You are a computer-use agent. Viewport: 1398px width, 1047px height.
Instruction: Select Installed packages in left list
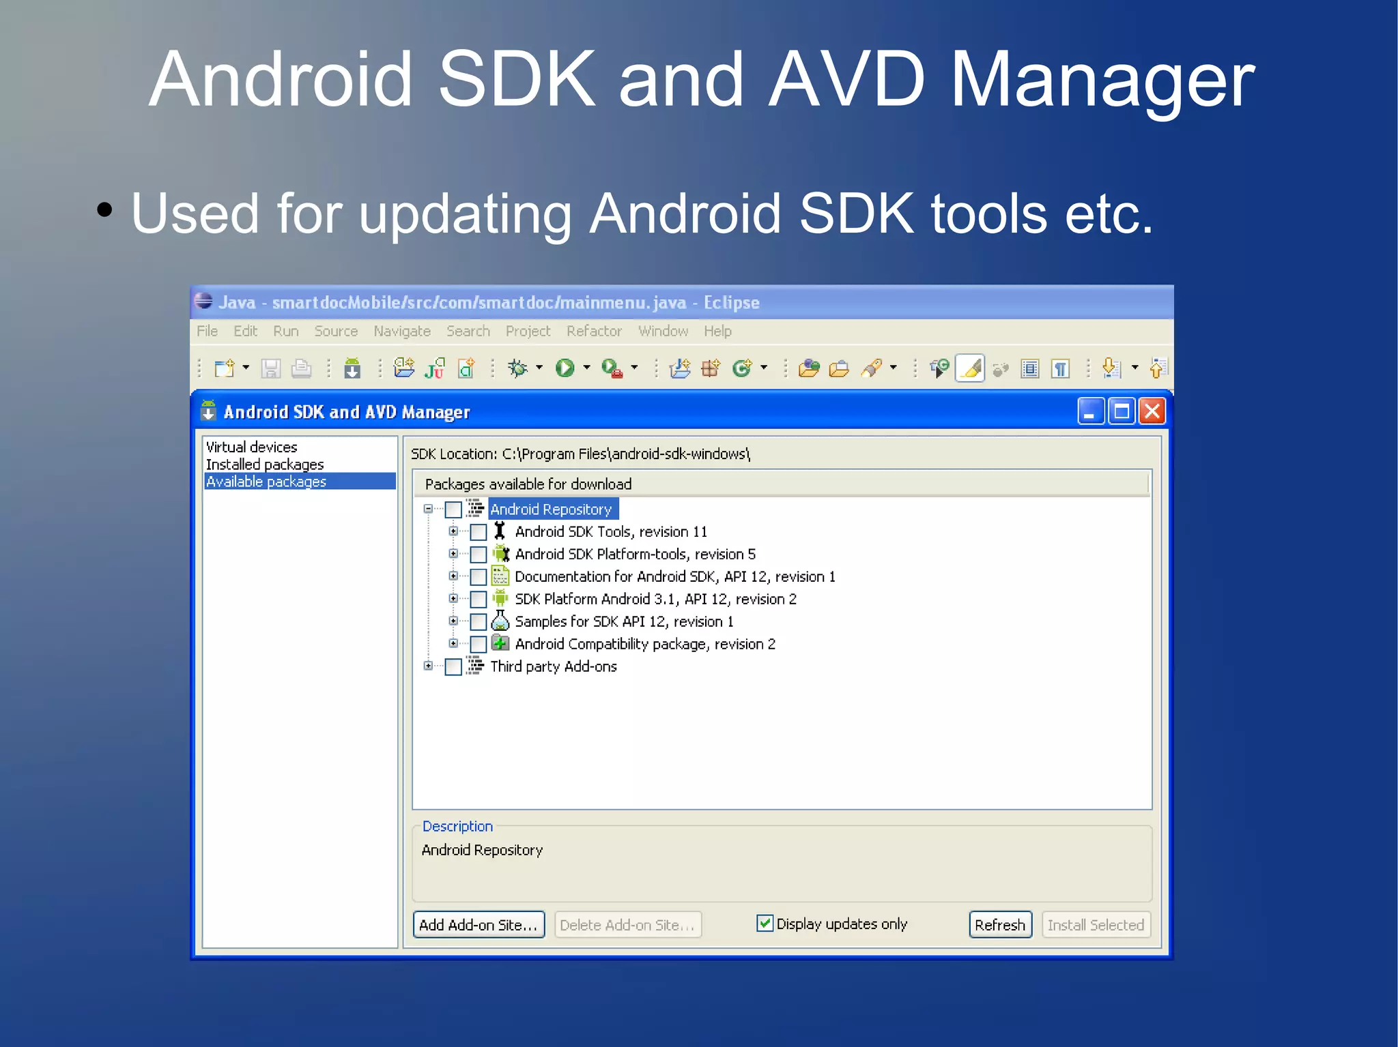[265, 464]
